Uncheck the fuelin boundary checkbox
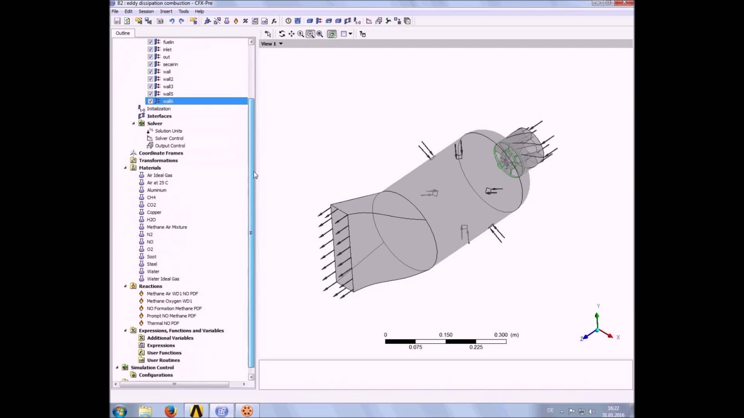The image size is (744, 418). (150, 42)
